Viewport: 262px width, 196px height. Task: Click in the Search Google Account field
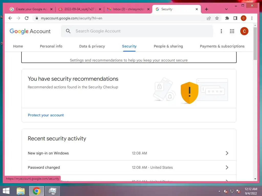click(x=137, y=31)
